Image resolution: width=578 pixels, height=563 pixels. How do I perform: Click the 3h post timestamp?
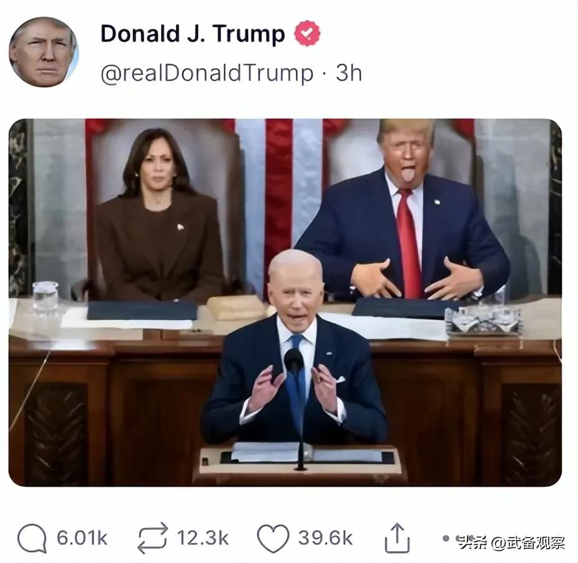tap(348, 73)
